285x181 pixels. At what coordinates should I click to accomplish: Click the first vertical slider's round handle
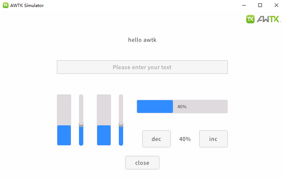coord(81,124)
